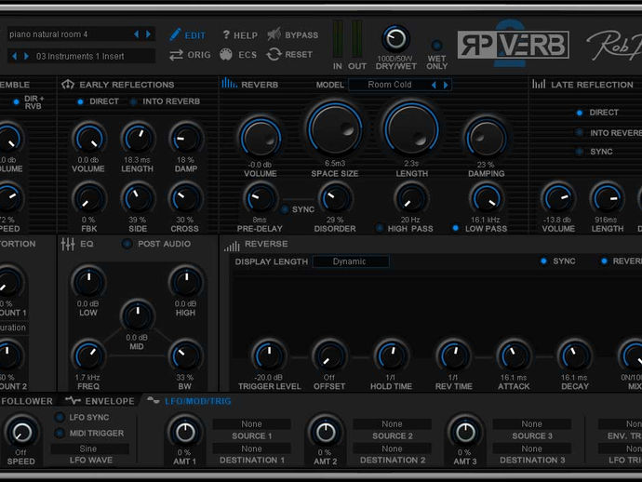
Task: Click the reverb LENGTH 2.3s knob
Action: point(411,127)
